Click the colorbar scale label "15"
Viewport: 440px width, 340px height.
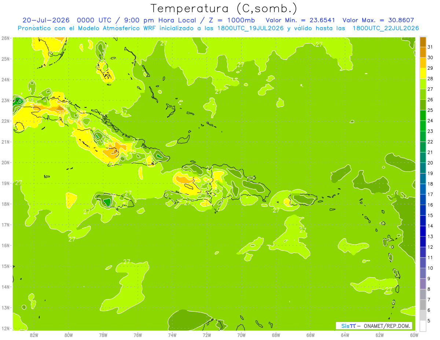tap(430, 215)
